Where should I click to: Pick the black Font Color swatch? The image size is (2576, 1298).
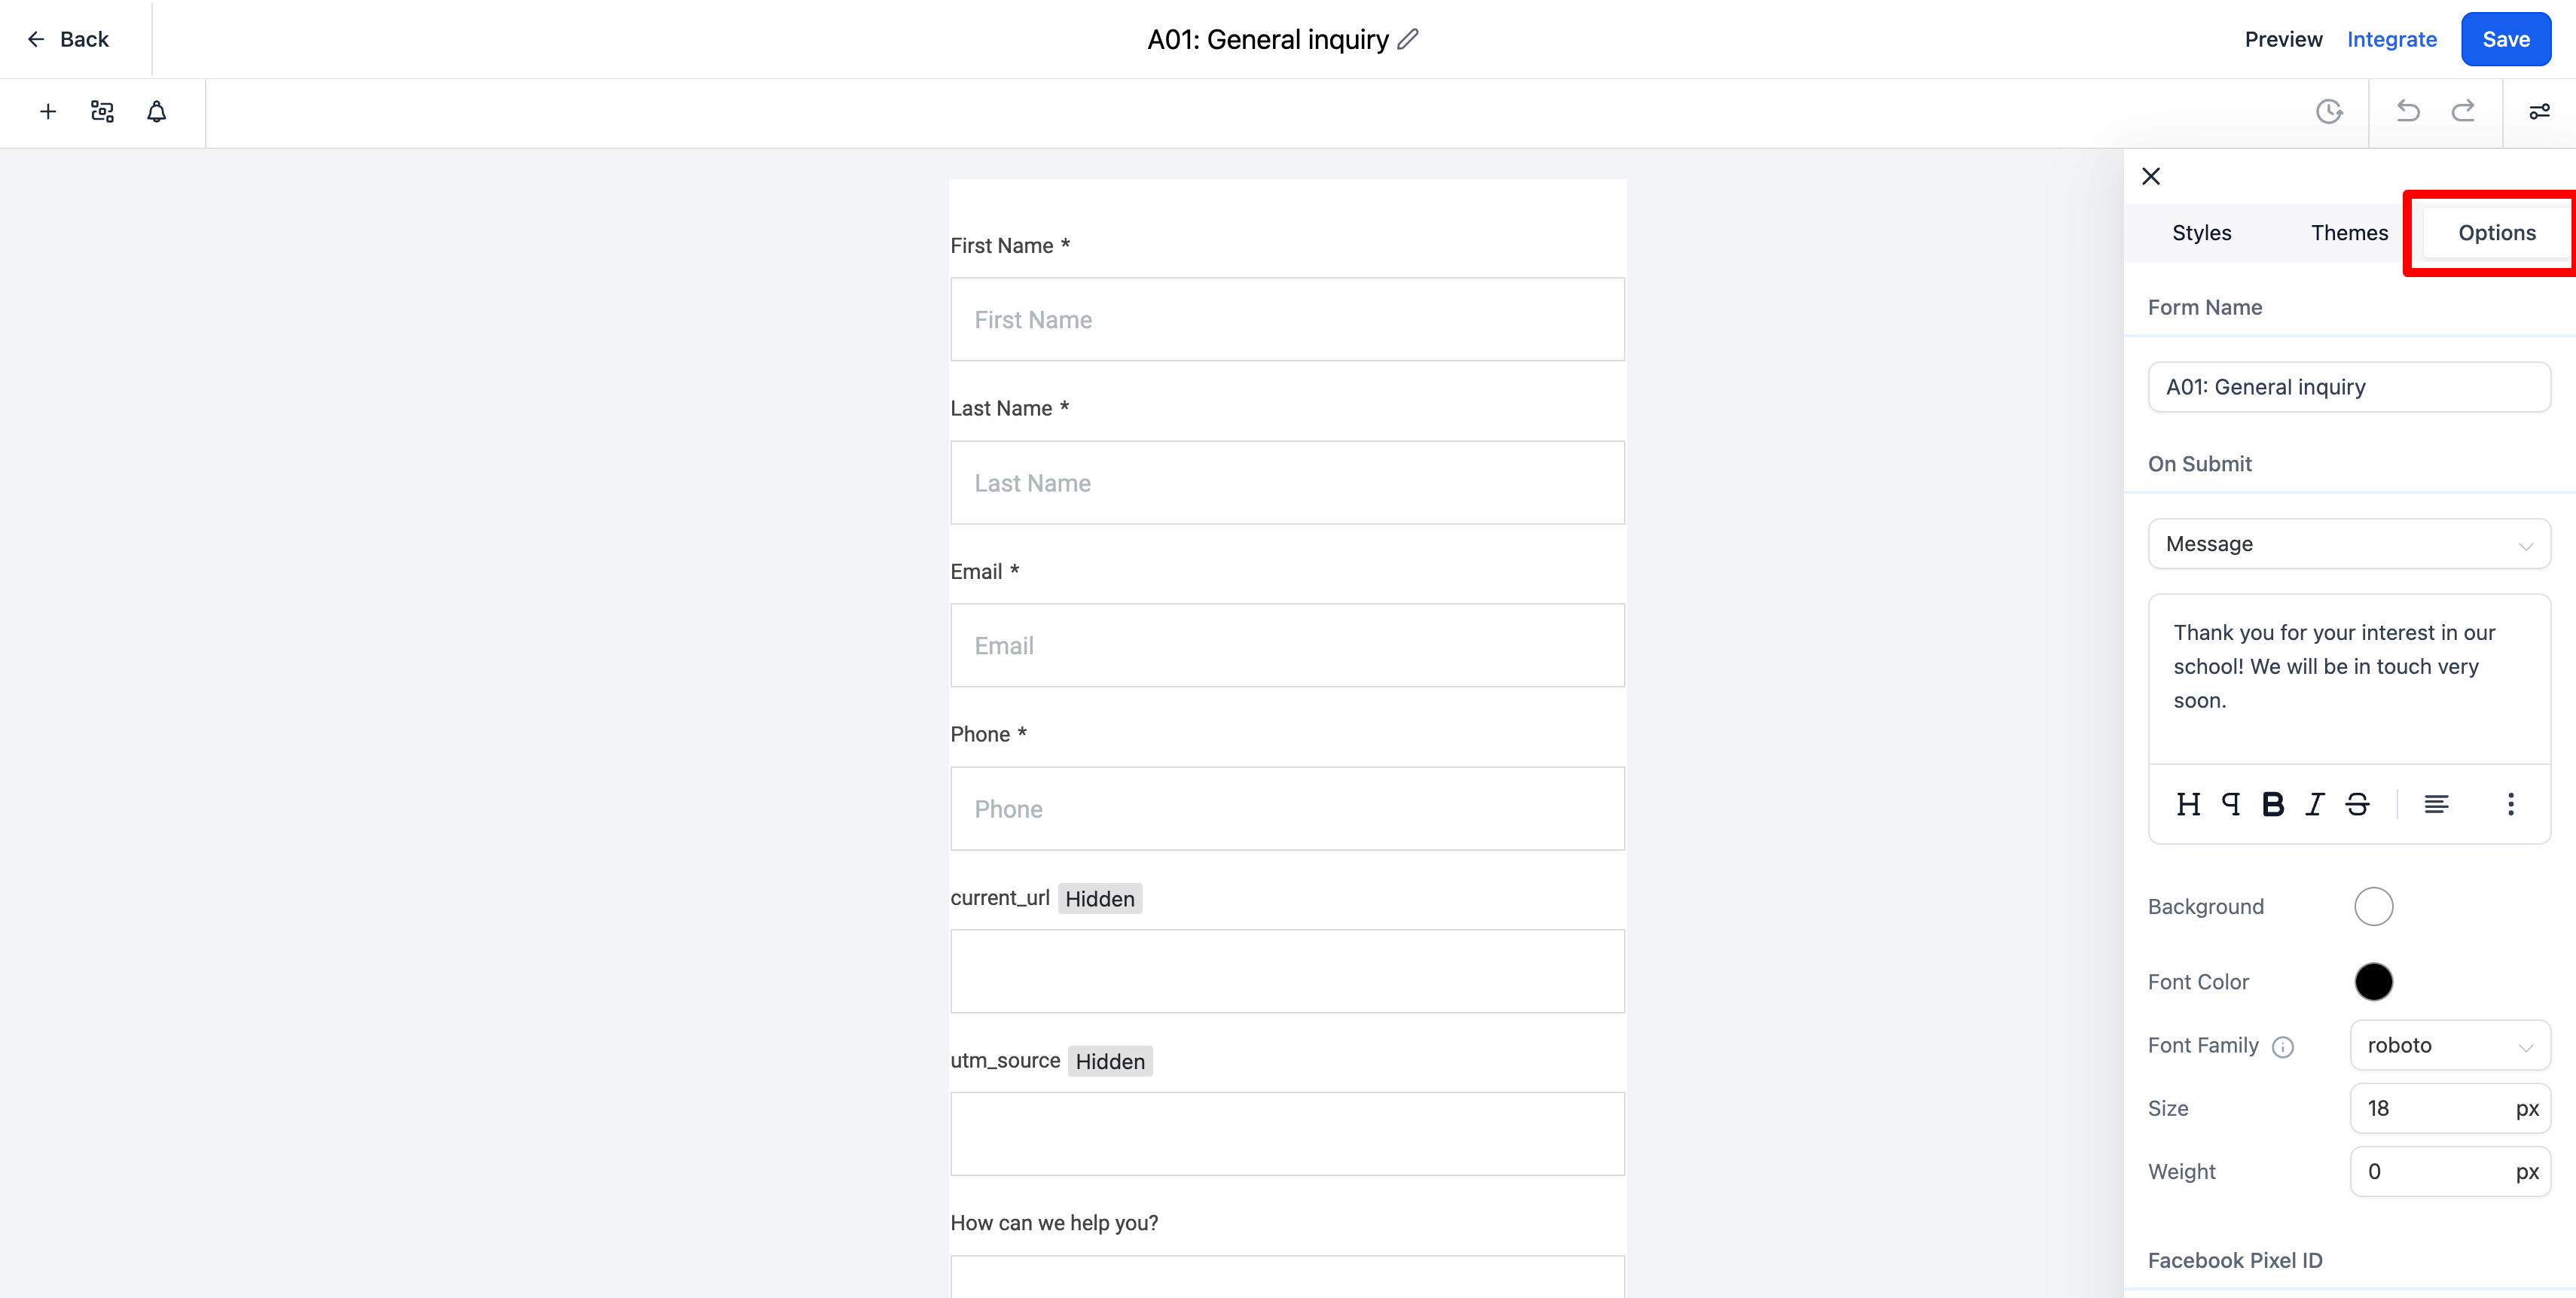pos(2373,983)
